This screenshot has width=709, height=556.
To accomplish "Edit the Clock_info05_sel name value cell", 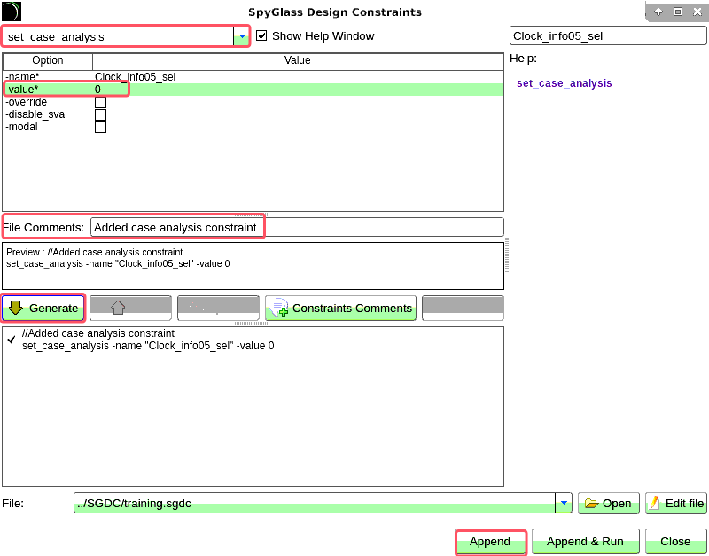I will pos(299,77).
